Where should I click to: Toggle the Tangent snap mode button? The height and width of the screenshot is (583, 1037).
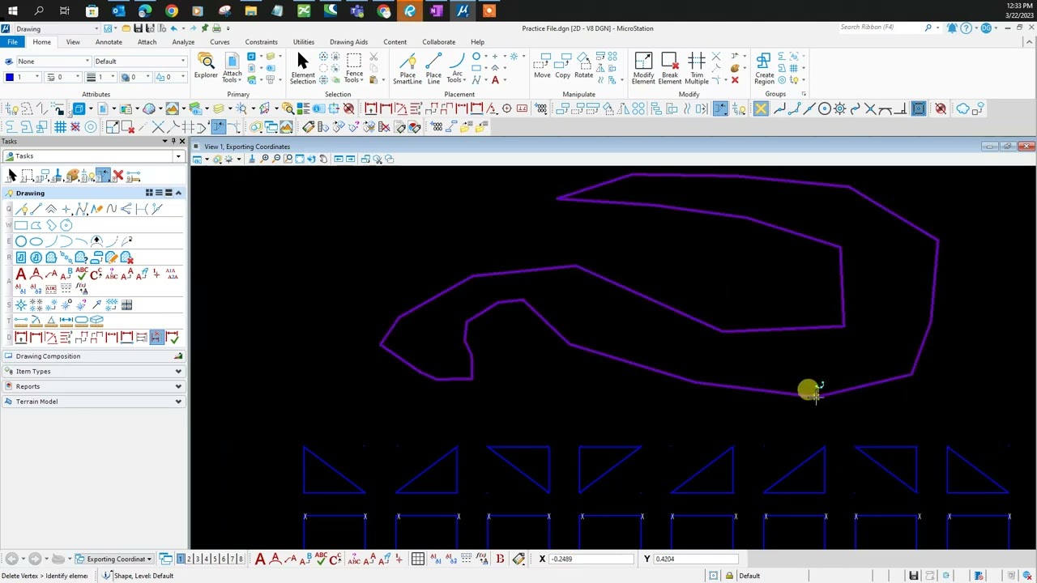886,109
